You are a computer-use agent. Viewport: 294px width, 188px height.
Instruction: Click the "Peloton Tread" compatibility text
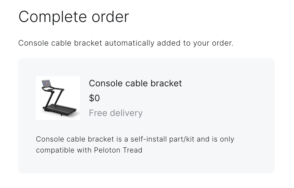(x=118, y=150)
